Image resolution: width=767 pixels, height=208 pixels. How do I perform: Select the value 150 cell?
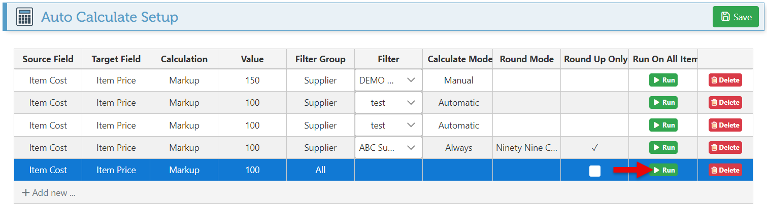[252, 80]
